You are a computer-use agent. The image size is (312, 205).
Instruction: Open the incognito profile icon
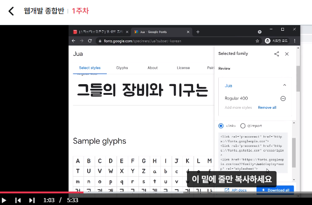[267, 41]
